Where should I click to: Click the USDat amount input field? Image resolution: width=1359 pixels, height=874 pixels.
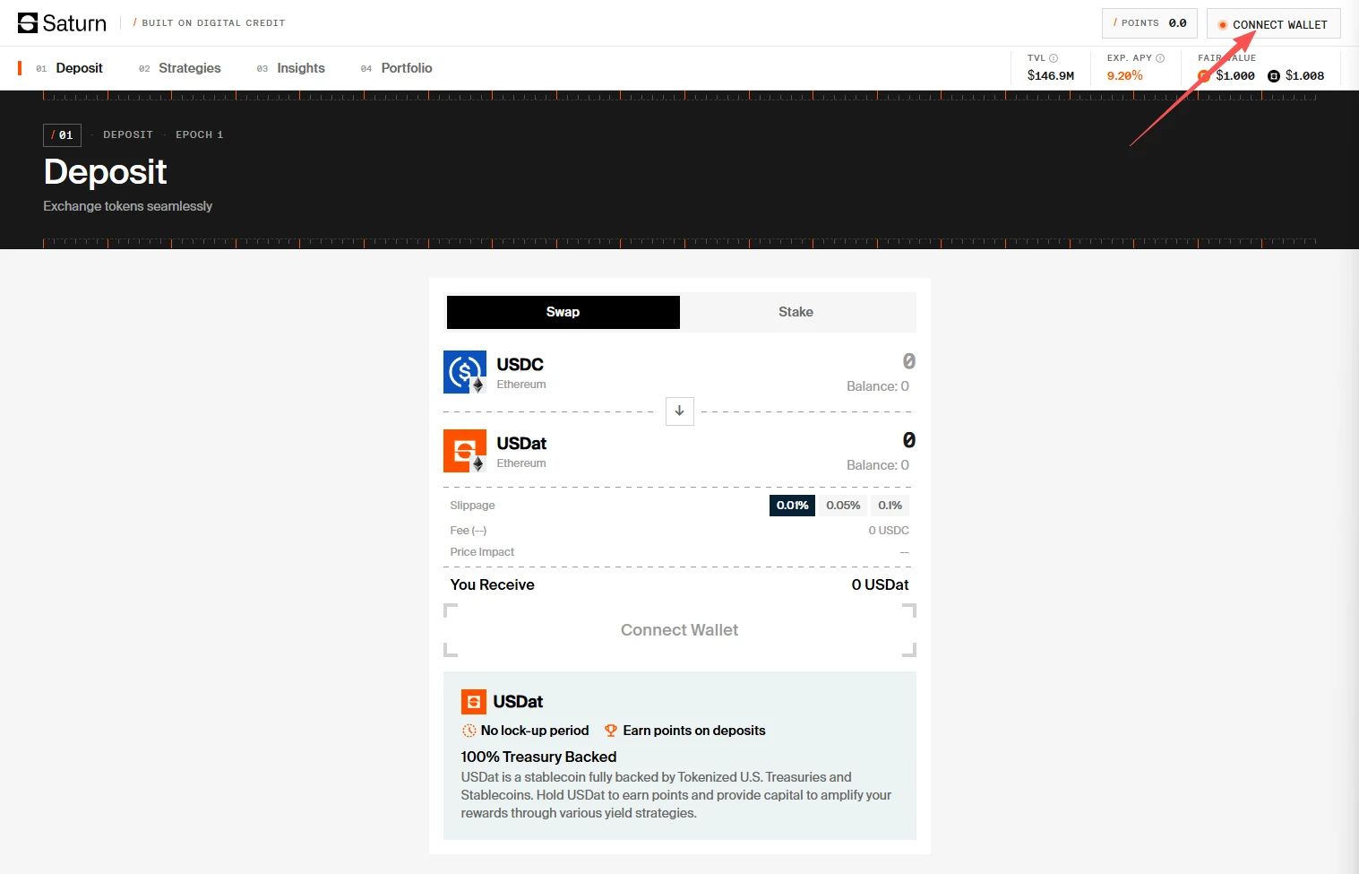(908, 440)
